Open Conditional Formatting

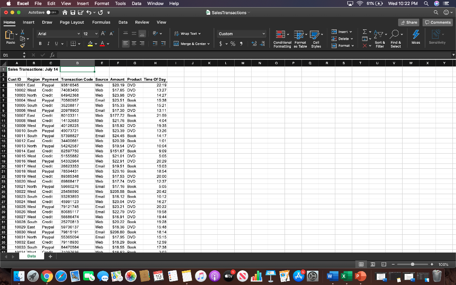[x=282, y=39]
